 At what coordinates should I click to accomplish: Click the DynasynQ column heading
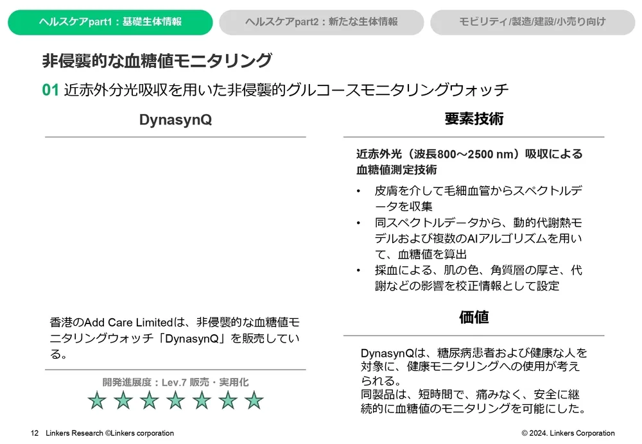tap(175, 120)
